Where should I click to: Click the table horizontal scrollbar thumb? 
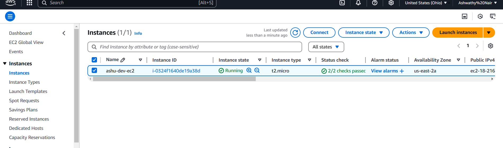(x=174, y=79)
